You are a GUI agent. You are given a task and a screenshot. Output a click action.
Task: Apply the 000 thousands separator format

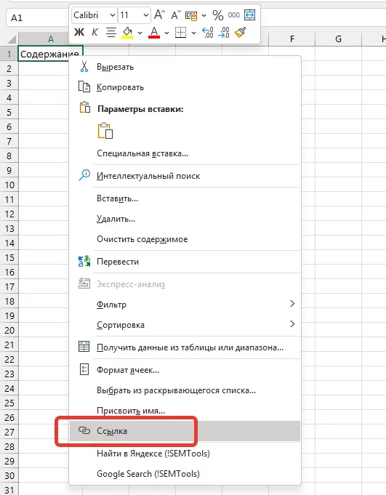(233, 15)
